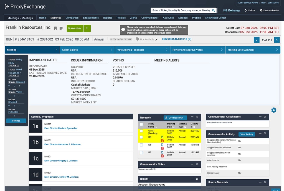Click the ticker search input field

click(x=181, y=10)
